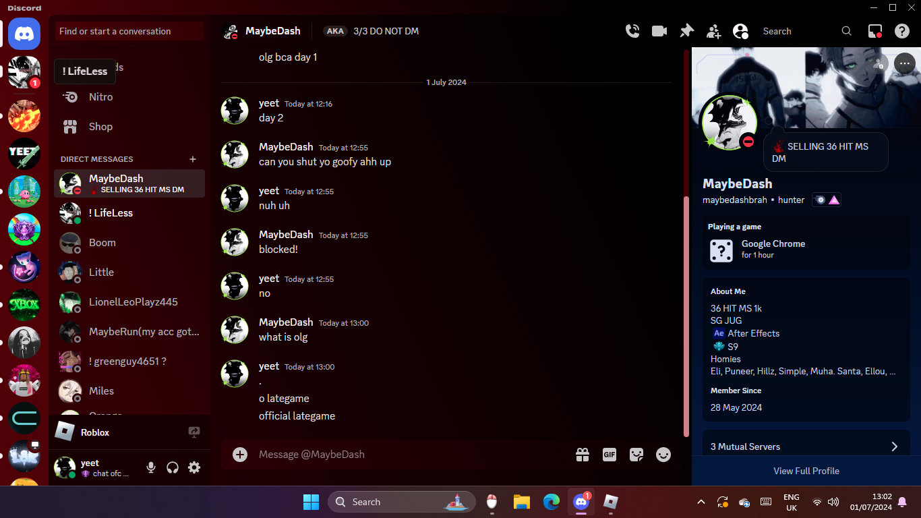Click View Full Profile
Viewport: 921px width, 518px height.
806,471
